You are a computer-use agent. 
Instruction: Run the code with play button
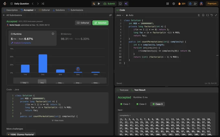pyautogui.click(x=99, y=4)
